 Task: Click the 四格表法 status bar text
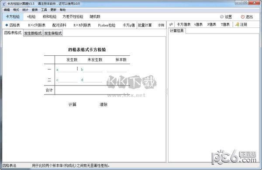(x=9, y=166)
